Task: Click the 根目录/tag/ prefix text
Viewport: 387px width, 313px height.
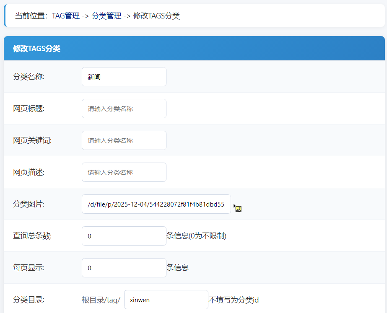Action: pyautogui.click(x=101, y=299)
